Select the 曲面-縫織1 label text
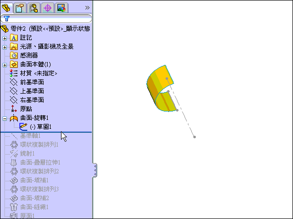 (x=34, y=207)
